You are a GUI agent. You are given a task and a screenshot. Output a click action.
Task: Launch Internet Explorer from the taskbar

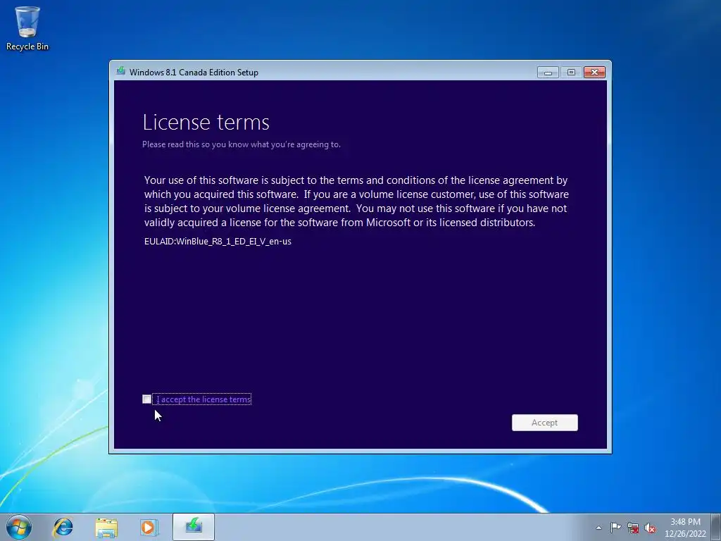point(63,527)
